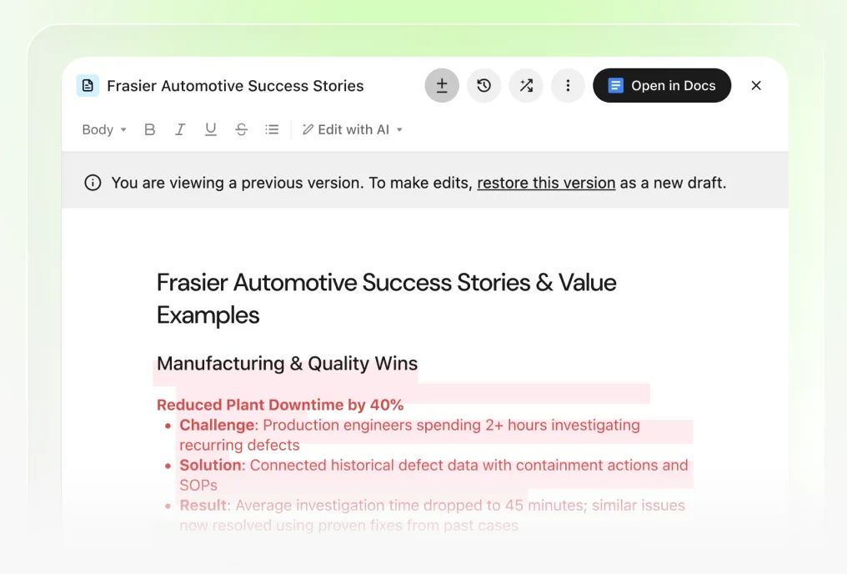847x574 pixels.
Task: Toggle italic formatting
Action: coord(180,129)
